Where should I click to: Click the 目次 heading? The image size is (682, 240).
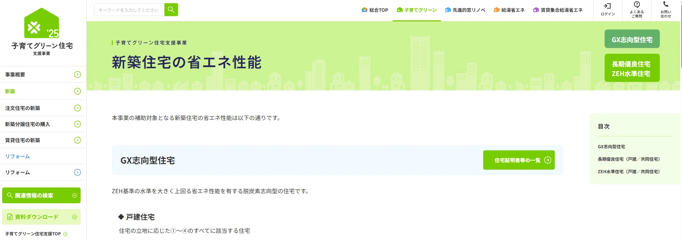pyautogui.click(x=604, y=126)
